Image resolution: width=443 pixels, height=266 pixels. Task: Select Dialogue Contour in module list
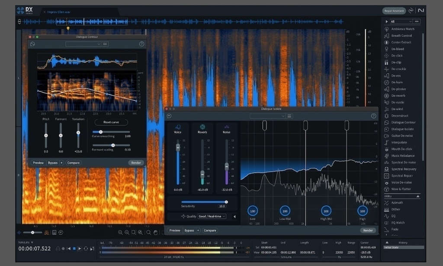400,122
